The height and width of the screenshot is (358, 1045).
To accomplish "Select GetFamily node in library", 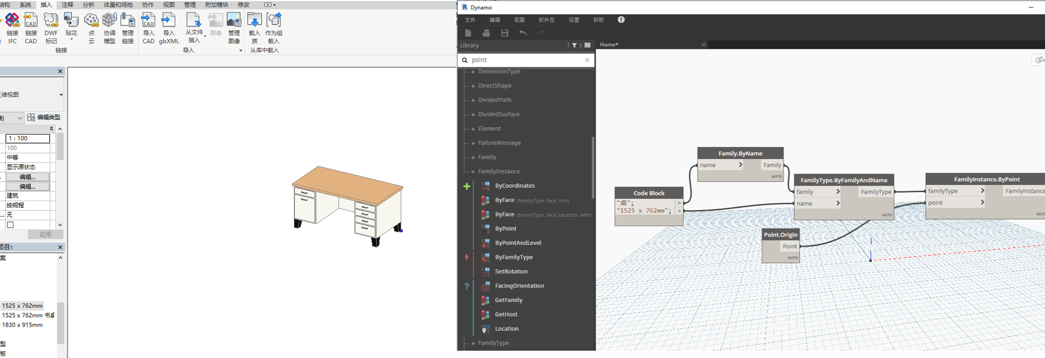I will [x=508, y=300].
